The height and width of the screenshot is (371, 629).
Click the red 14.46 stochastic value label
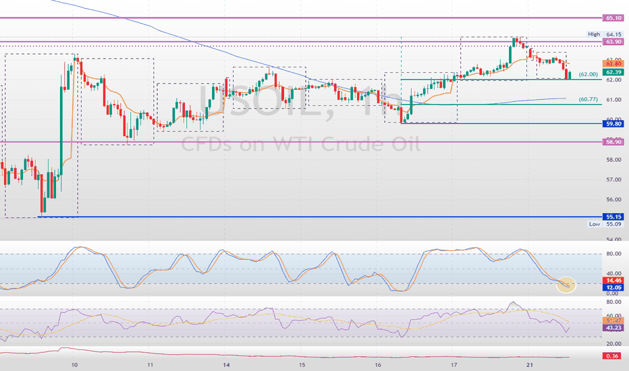click(613, 281)
